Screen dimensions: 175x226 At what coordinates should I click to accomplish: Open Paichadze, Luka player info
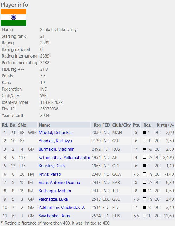coord(53,199)
